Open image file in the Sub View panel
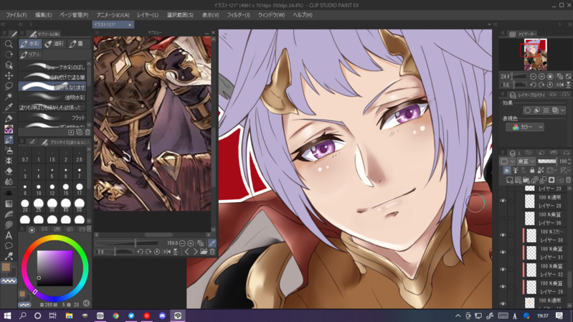This screenshot has width=573, height=322. pos(204,252)
